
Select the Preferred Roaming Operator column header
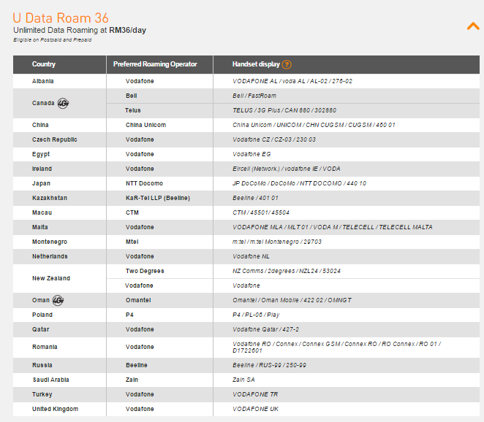(155, 64)
